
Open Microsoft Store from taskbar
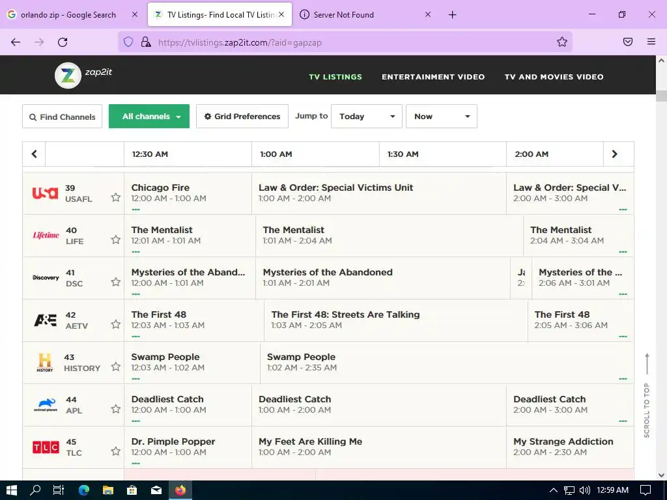tap(132, 490)
